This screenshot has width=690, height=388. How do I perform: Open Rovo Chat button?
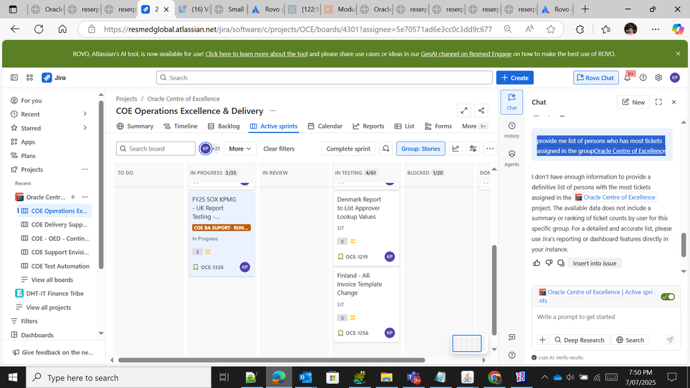click(x=595, y=77)
